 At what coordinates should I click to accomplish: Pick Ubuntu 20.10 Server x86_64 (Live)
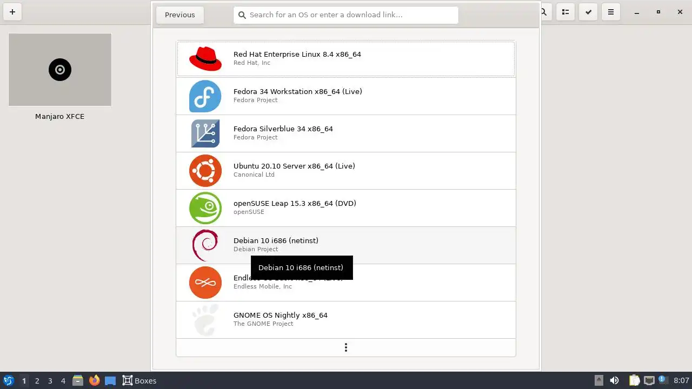coord(346,171)
